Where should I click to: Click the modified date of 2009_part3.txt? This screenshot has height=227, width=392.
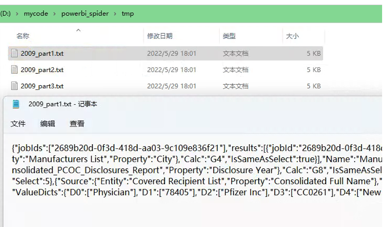pyautogui.click(x=171, y=86)
